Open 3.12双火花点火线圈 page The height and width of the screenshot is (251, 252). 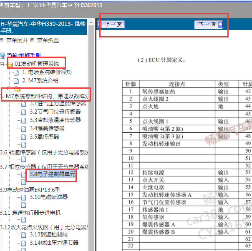click(44, 227)
